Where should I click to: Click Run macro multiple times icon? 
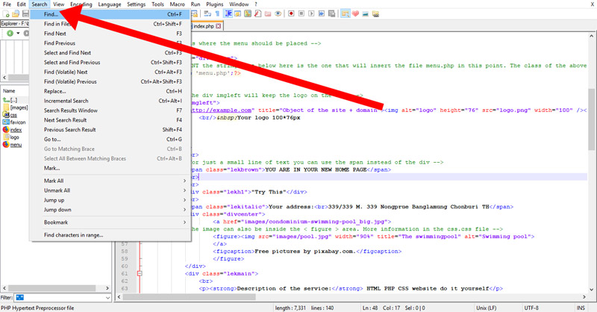[x=322, y=13]
